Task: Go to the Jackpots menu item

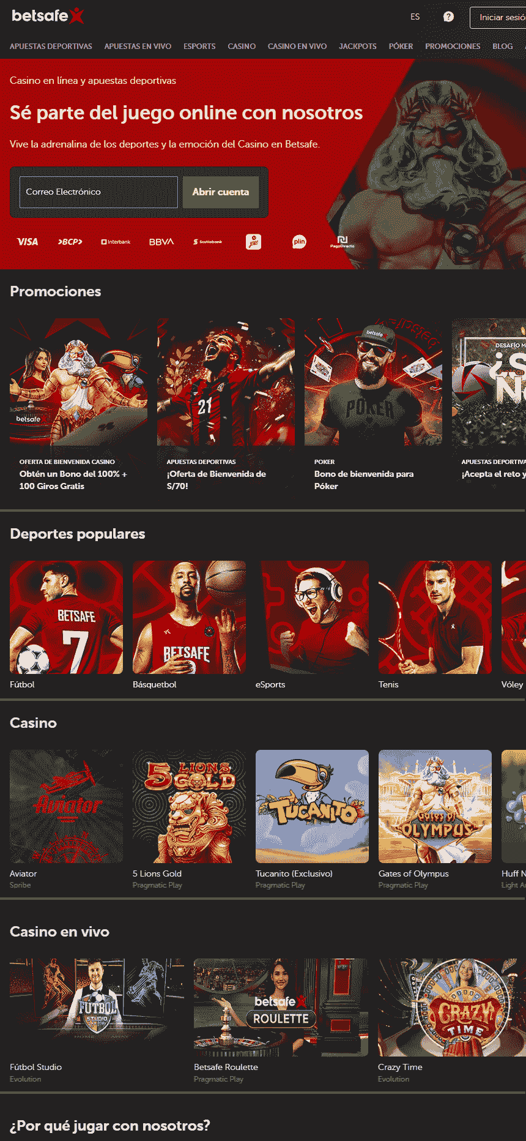Action: click(358, 47)
